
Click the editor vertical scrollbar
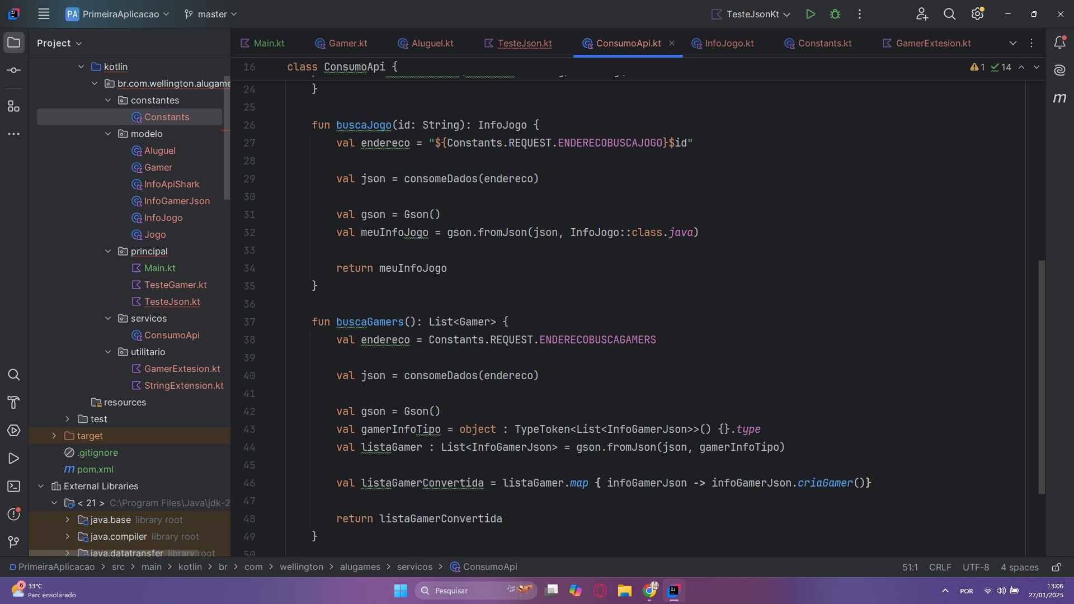[1042, 377]
